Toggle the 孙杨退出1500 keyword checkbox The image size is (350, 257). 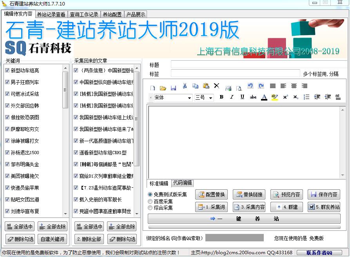7,153
